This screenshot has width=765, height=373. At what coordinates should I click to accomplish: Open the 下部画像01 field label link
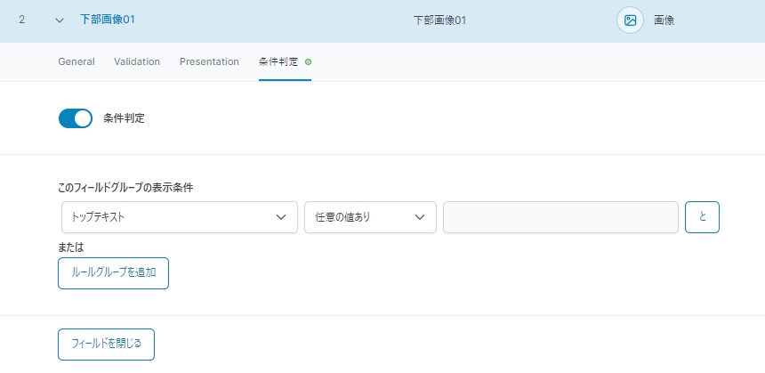point(108,20)
